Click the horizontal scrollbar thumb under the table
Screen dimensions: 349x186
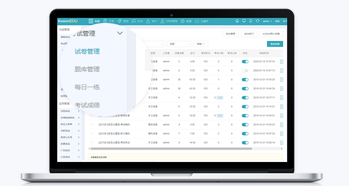(x=171, y=149)
